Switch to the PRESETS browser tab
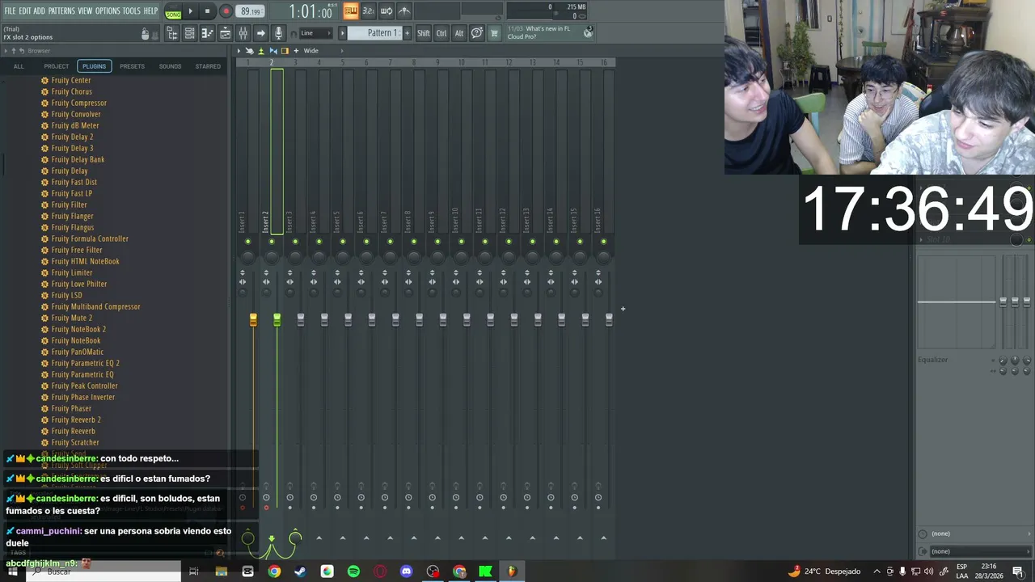The image size is (1035, 582). tap(132, 66)
